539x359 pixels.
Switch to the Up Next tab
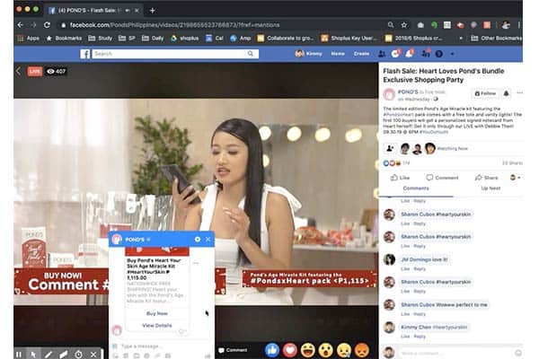coord(490,188)
